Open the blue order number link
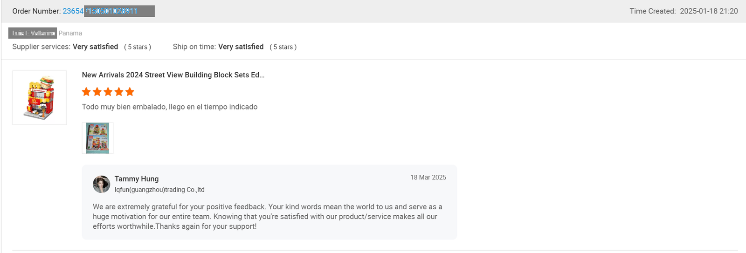The height and width of the screenshot is (253, 746). (x=100, y=11)
